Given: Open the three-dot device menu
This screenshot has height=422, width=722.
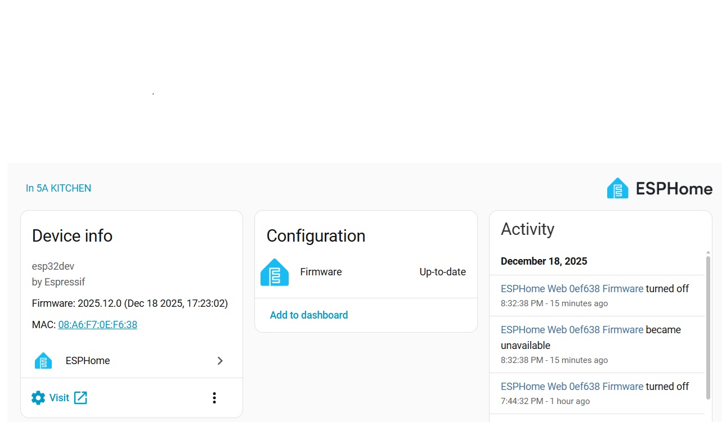Looking at the screenshot, I should tap(214, 398).
